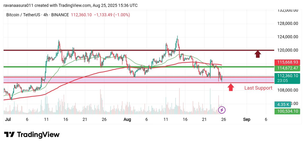Viewport: 305px width, 145px height.
Task: Click the −1,133.49 (−1.00%) change value
Action: click(x=112, y=15)
